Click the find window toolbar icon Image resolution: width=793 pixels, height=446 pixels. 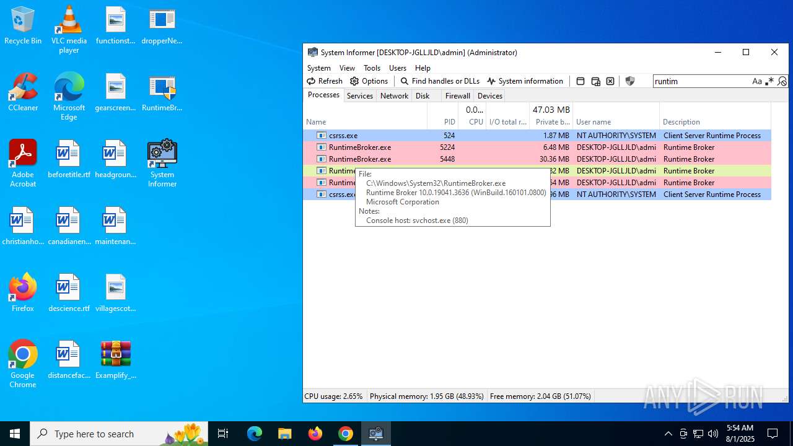click(x=581, y=81)
